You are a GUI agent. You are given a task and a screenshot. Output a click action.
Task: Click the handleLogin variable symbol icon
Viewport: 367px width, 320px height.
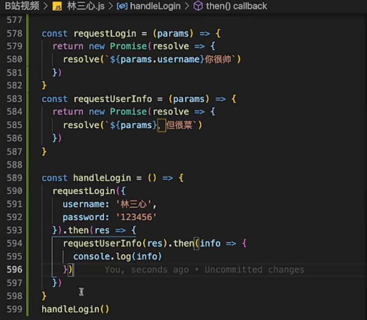pyautogui.click(x=122, y=6)
